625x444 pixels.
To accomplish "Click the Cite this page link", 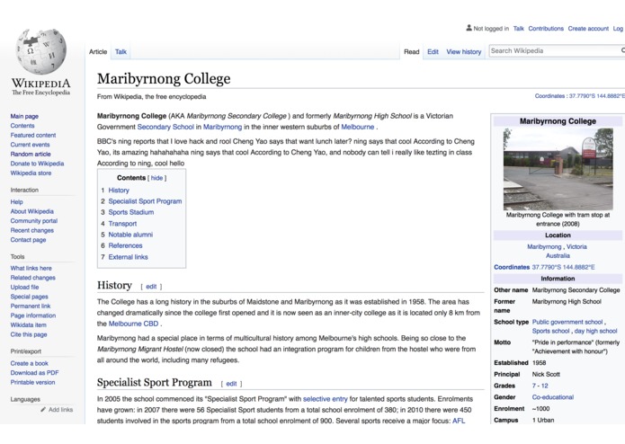I will pos(29,334).
